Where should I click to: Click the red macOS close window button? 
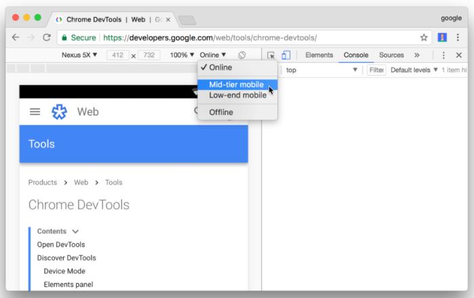(16, 18)
